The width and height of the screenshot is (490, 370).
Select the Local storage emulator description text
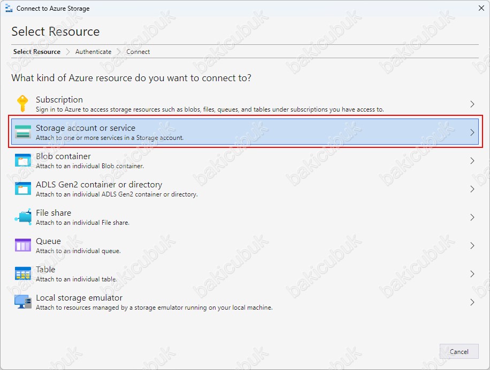click(154, 308)
